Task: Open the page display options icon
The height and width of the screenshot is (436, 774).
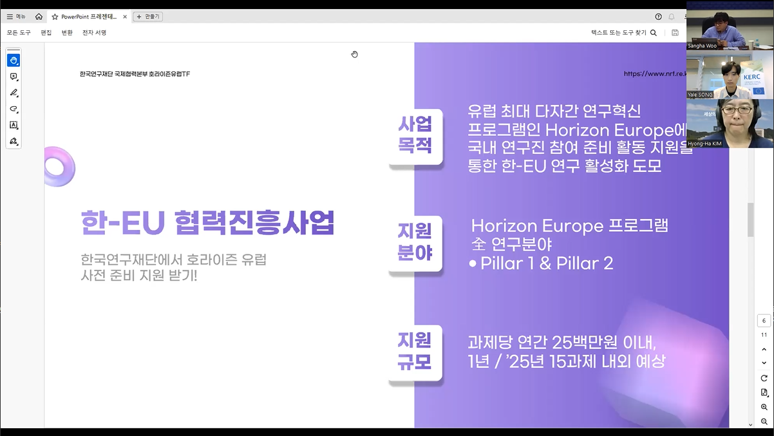Action: coord(764,392)
